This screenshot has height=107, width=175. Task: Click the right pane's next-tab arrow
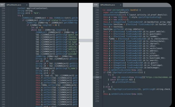[96, 5]
